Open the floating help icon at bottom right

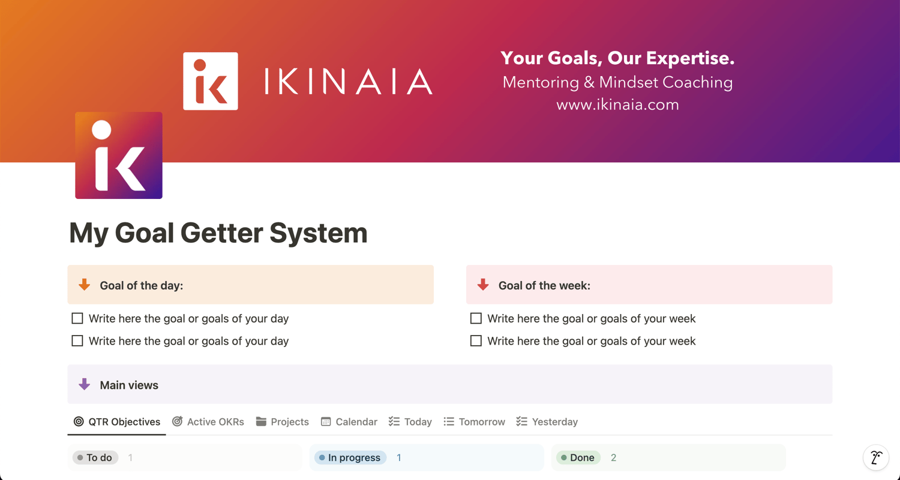[876, 458]
